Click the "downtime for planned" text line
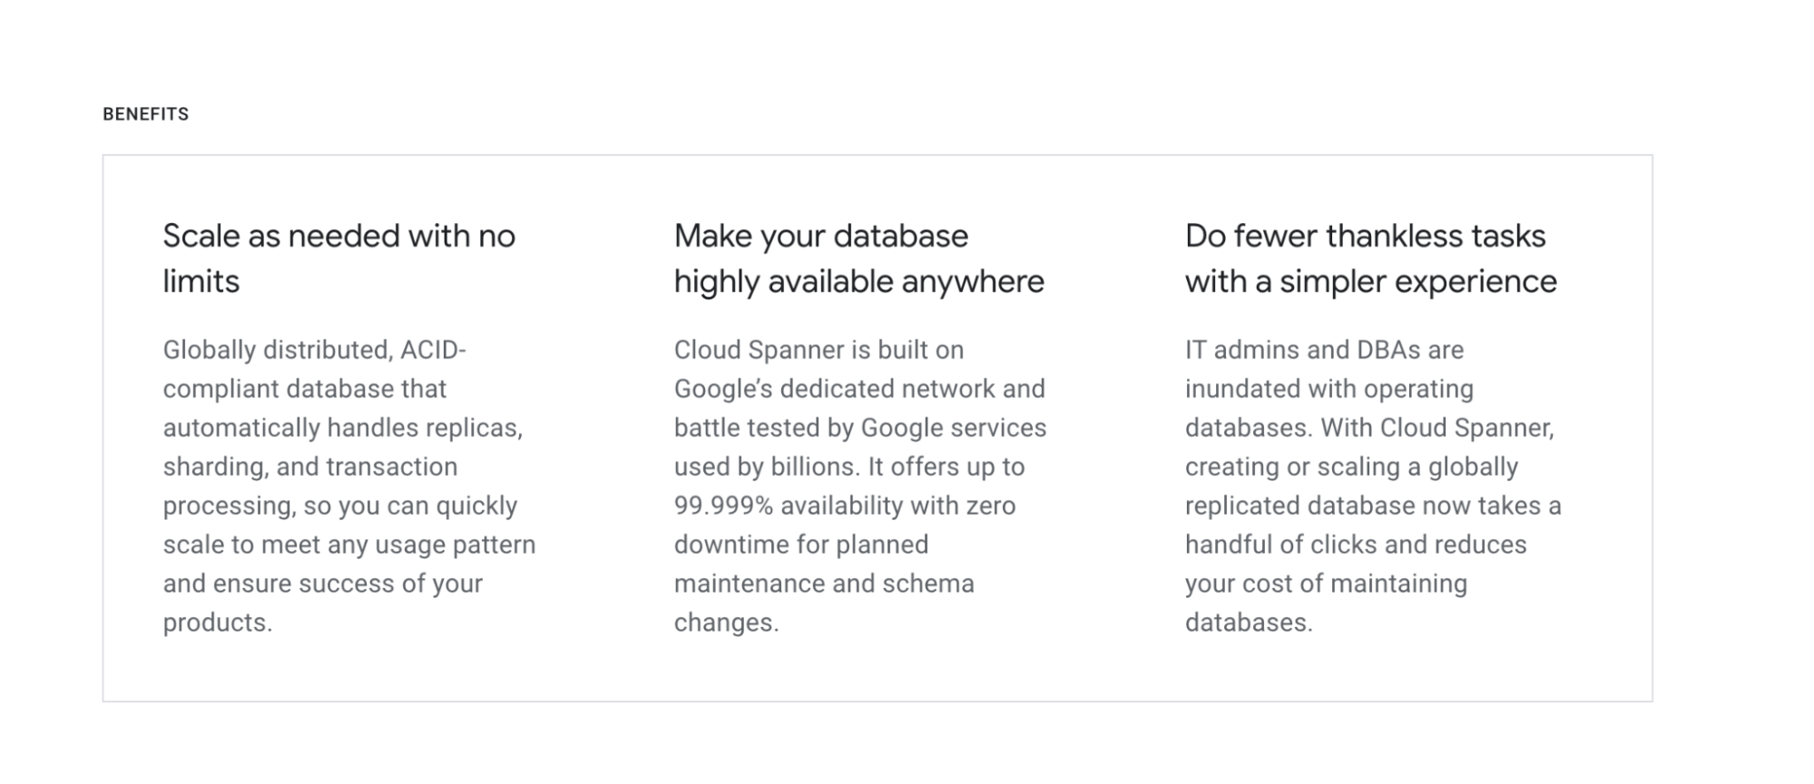Screen dimensions: 1814x784 click(x=801, y=545)
